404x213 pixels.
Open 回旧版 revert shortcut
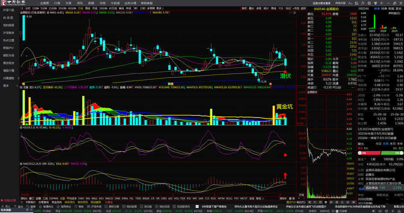[146, 207]
